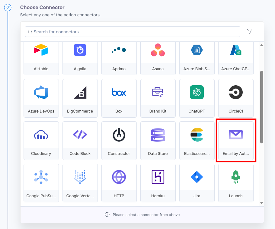This screenshot has height=229, width=275.
Task: Pick the HTTP connector icon
Action: (119, 177)
